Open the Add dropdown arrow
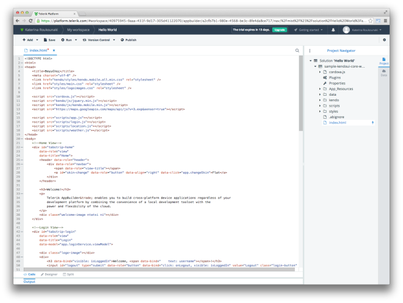Viewport: 403px width, 303px height. (37, 40)
